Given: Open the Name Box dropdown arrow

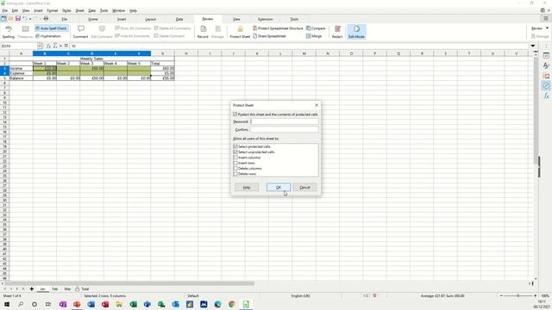Looking at the screenshot, I should pyautogui.click(x=40, y=46).
